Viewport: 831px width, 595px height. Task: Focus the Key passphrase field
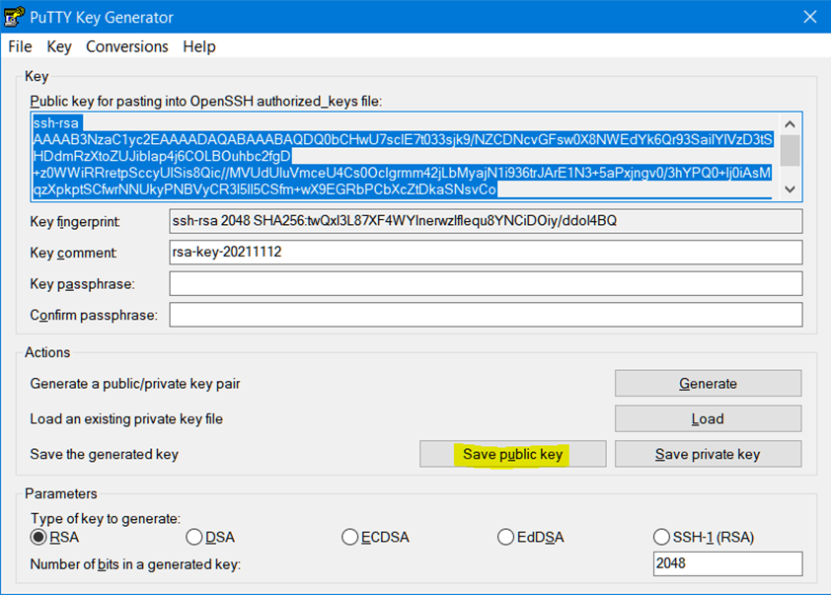tap(486, 283)
